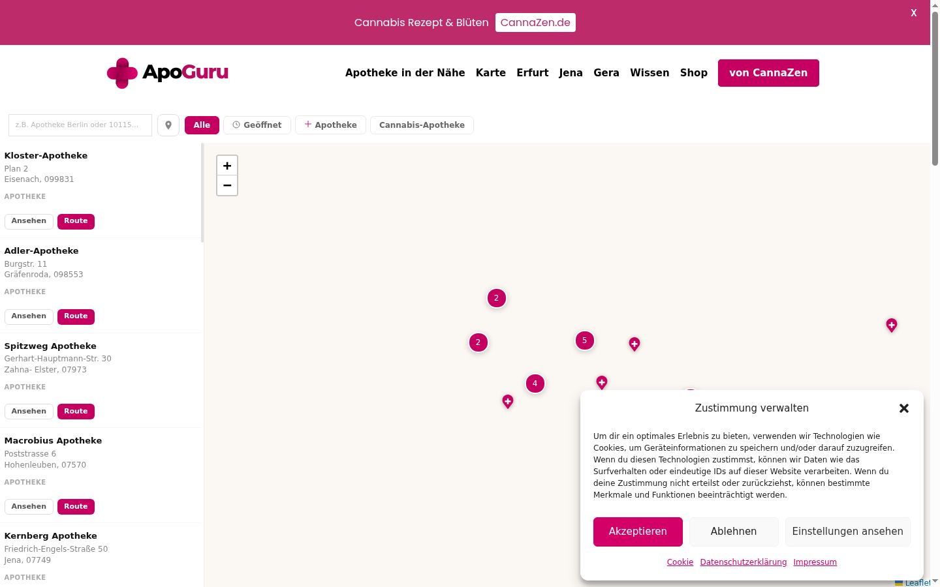Open CannaZen.de banner link
Viewport: 940px width, 587px height.
coord(535,22)
